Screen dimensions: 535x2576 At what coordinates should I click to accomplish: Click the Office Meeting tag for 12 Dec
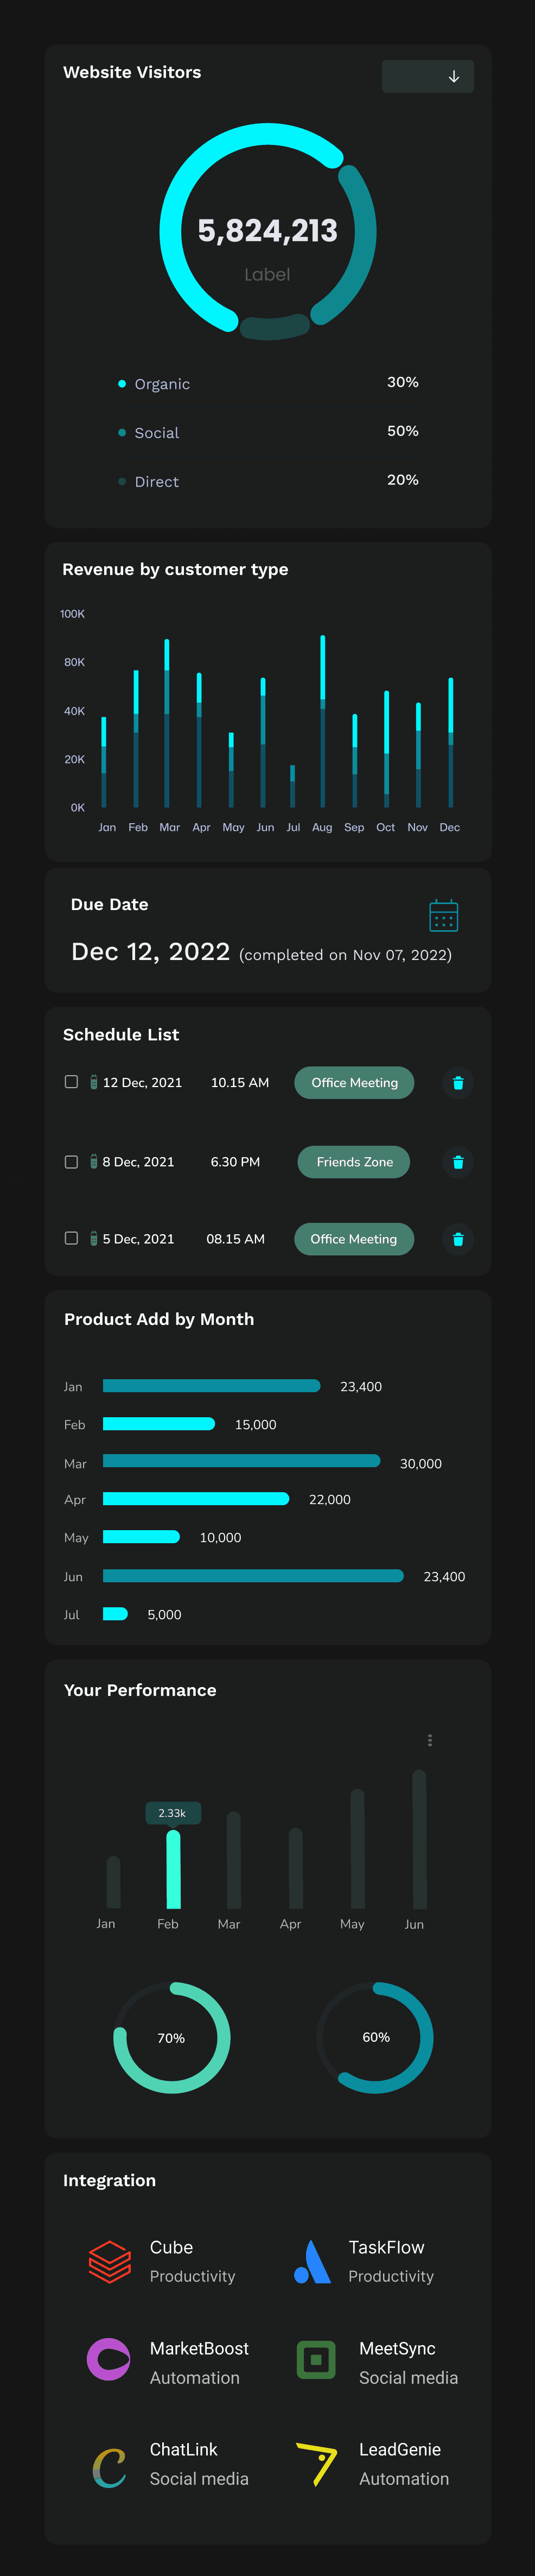(354, 1083)
